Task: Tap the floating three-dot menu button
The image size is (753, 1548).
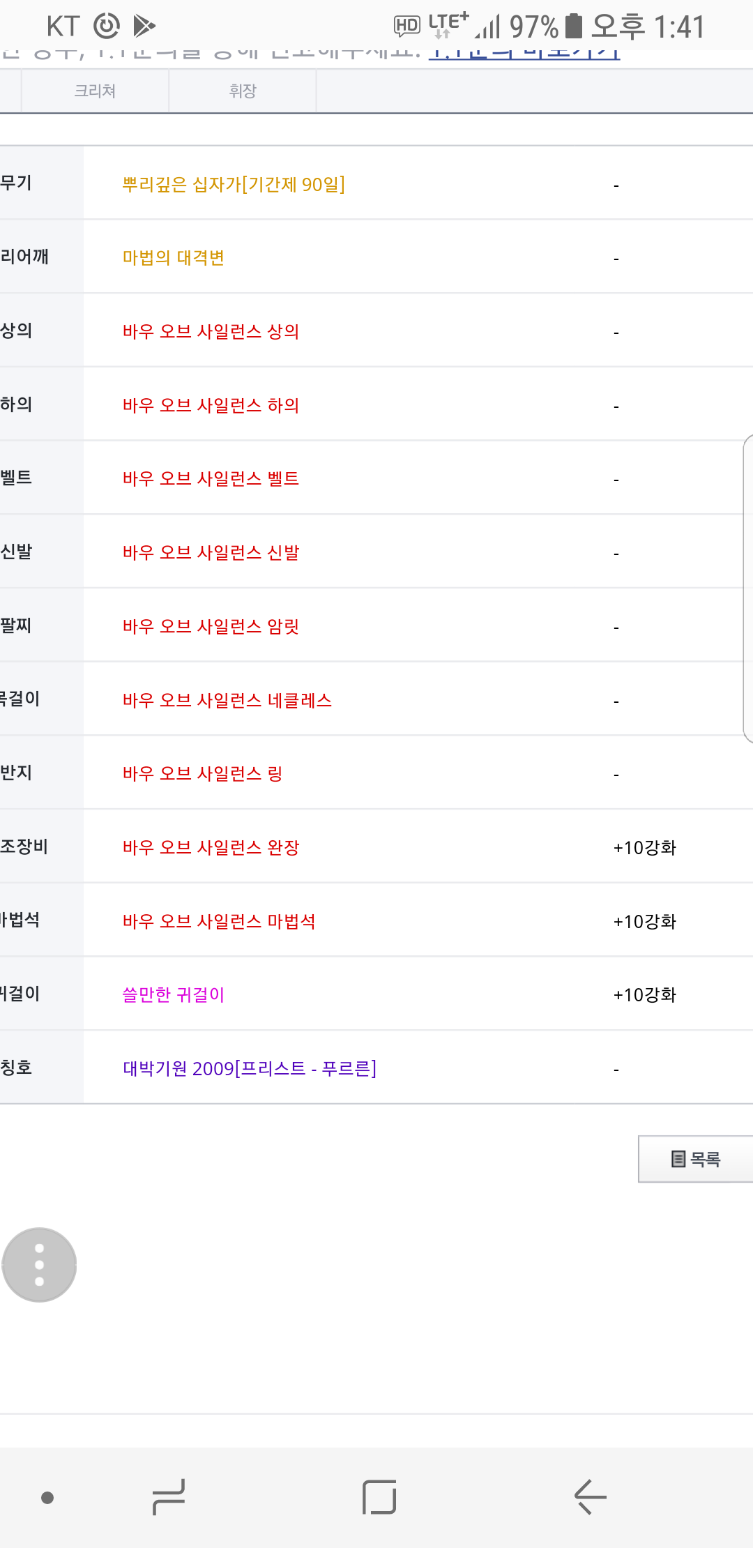Action: point(39,1264)
